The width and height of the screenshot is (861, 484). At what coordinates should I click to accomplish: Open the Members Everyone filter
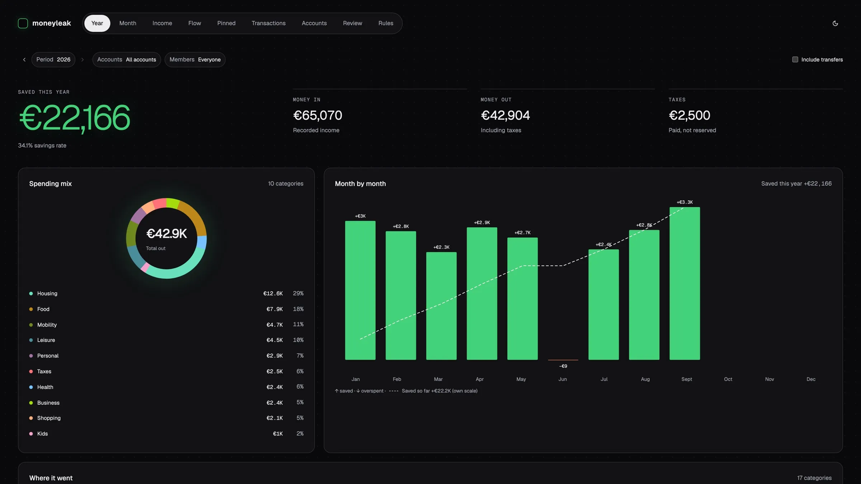tap(195, 60)
